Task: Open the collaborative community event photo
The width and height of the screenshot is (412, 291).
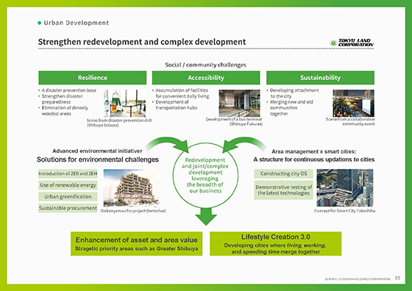Action: tap(353, 103)
